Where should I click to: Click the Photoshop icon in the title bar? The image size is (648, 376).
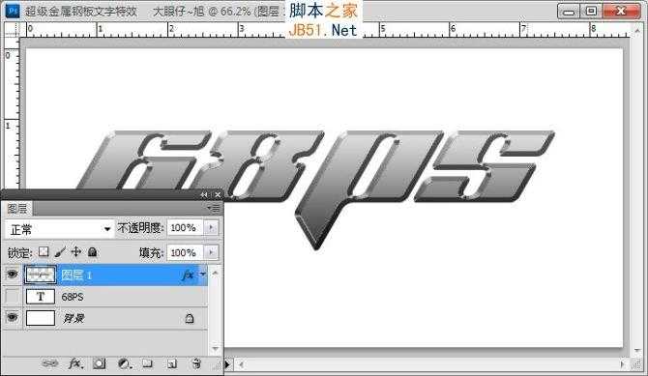tap(13, 11)
